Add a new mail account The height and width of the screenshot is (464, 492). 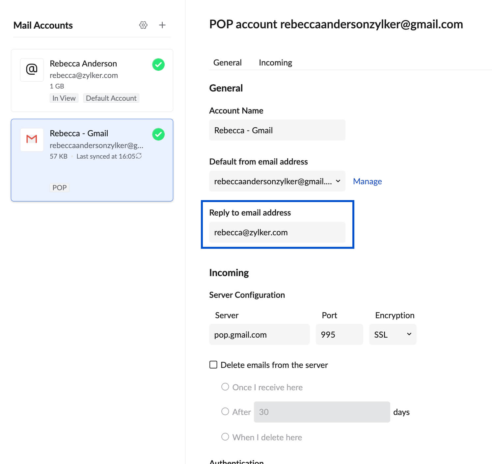[x=162, y=25]
